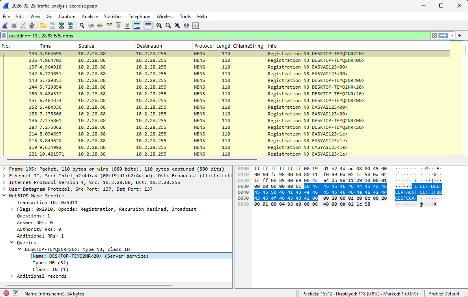This screenshot has width=468, height=297.
Task: Toggle auto-scroll during live capture
Action: pyautogui.click(x=137, y=26)
